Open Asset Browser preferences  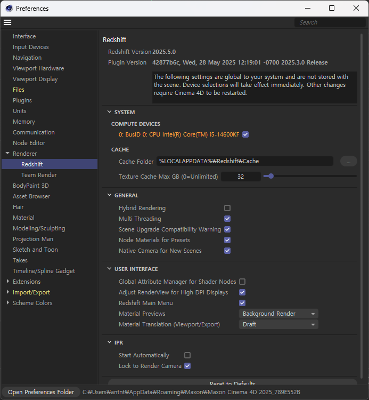[31, 196]
